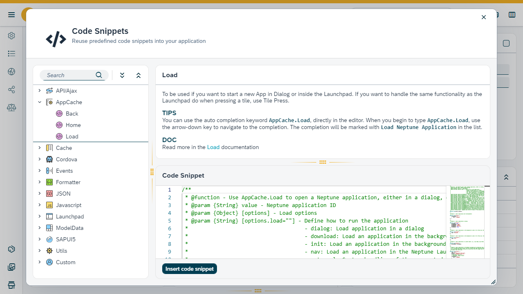This screenshot has width=523, height=294.
Task: Close the Code Snippets dialog
Action: [484, 17]
